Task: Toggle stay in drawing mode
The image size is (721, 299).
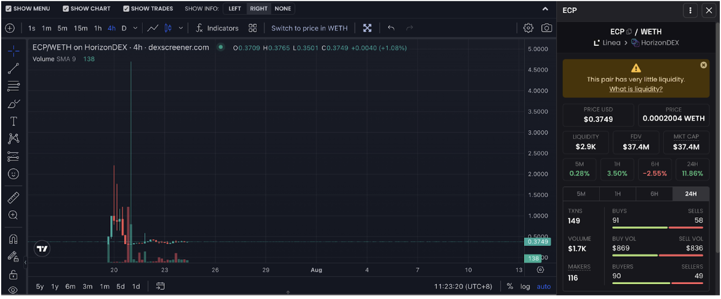Action: 13,257
